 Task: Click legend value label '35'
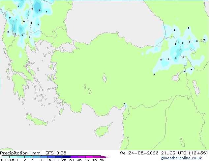(79, 160)
